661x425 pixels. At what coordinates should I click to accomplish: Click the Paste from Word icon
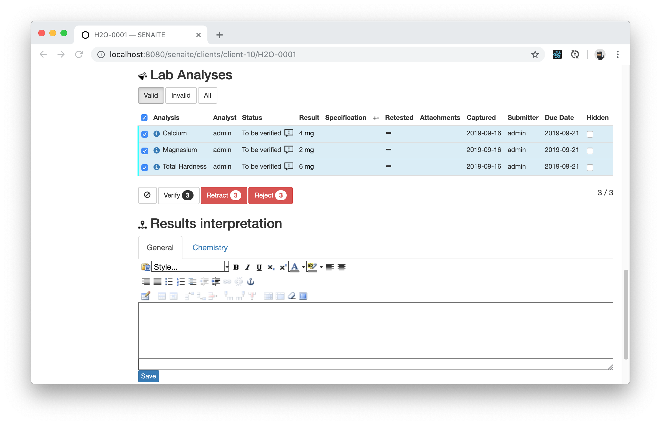(146, 267)
